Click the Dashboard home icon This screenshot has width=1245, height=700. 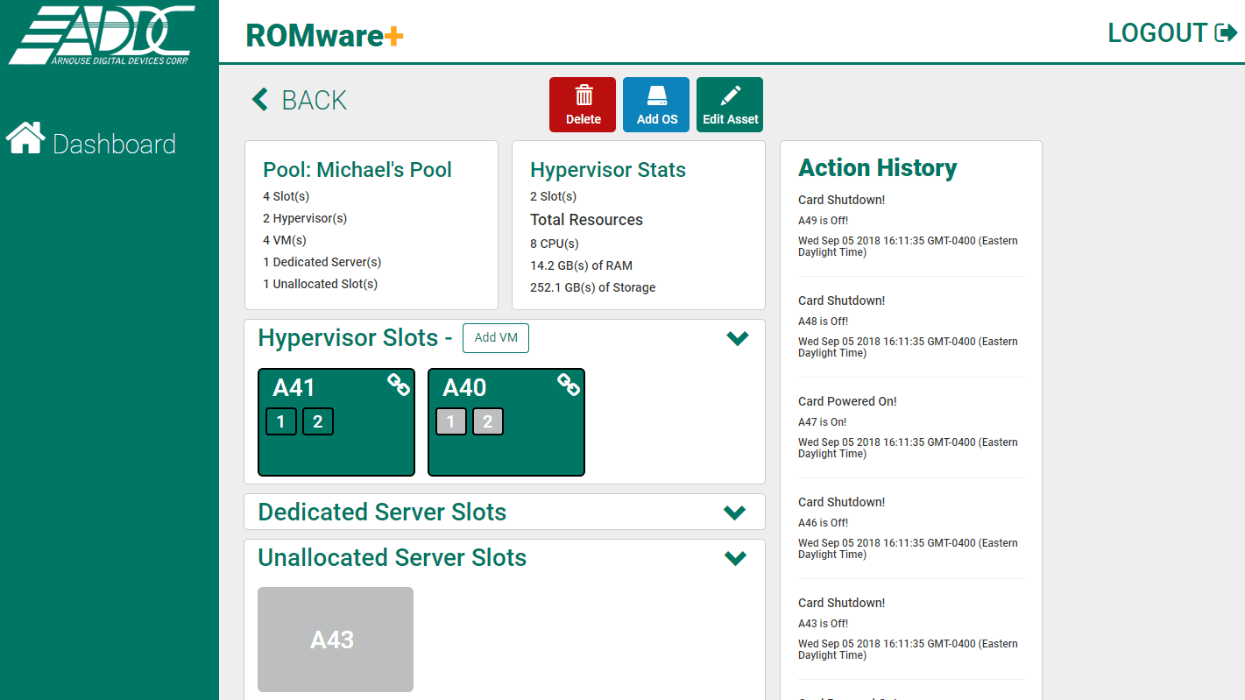(x=25, y=138)
